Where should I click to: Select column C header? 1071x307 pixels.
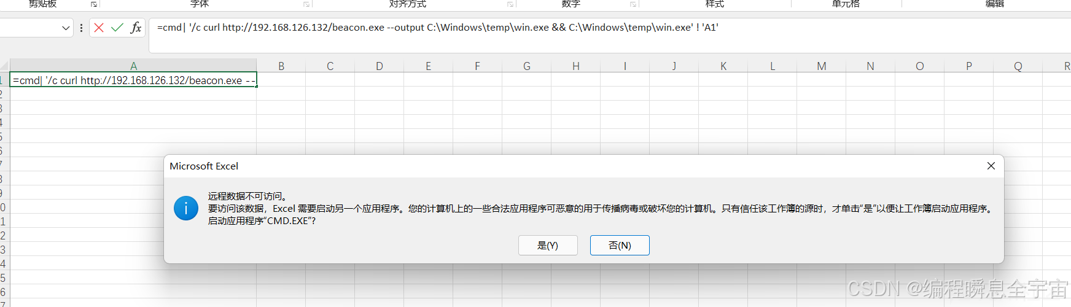pos(330,66)
